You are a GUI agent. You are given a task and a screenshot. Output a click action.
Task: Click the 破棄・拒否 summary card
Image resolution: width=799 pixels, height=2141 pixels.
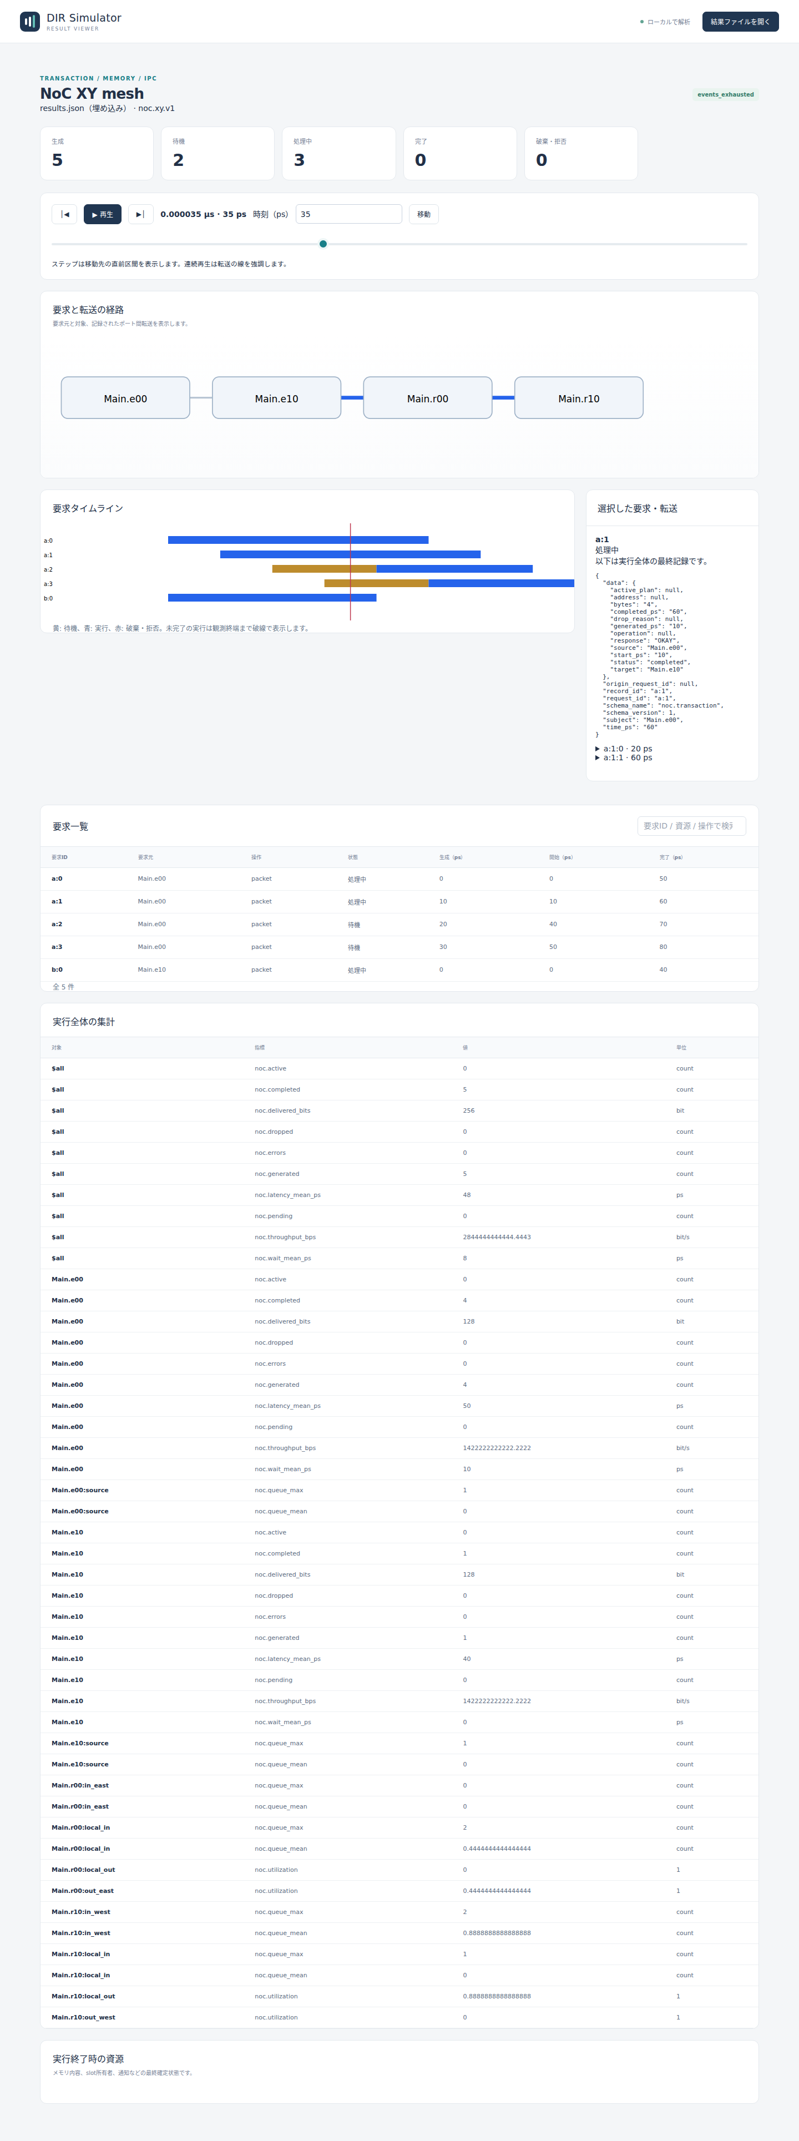coord(581,153)
